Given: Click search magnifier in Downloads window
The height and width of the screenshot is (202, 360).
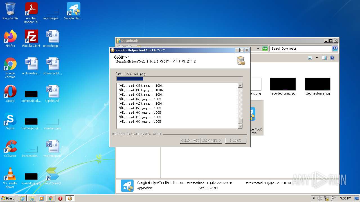Looking at the screenshot, I should 335,49.
